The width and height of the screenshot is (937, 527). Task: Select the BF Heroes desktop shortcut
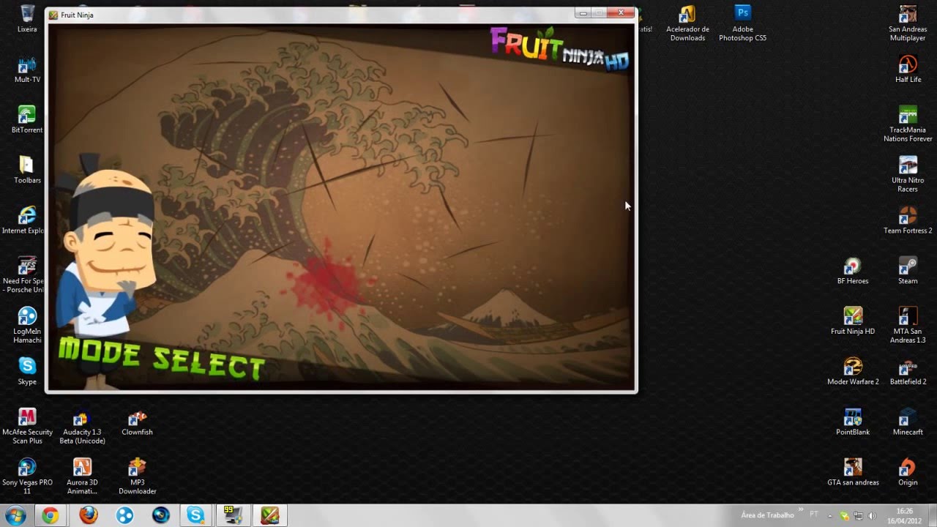tap(853, 271)
